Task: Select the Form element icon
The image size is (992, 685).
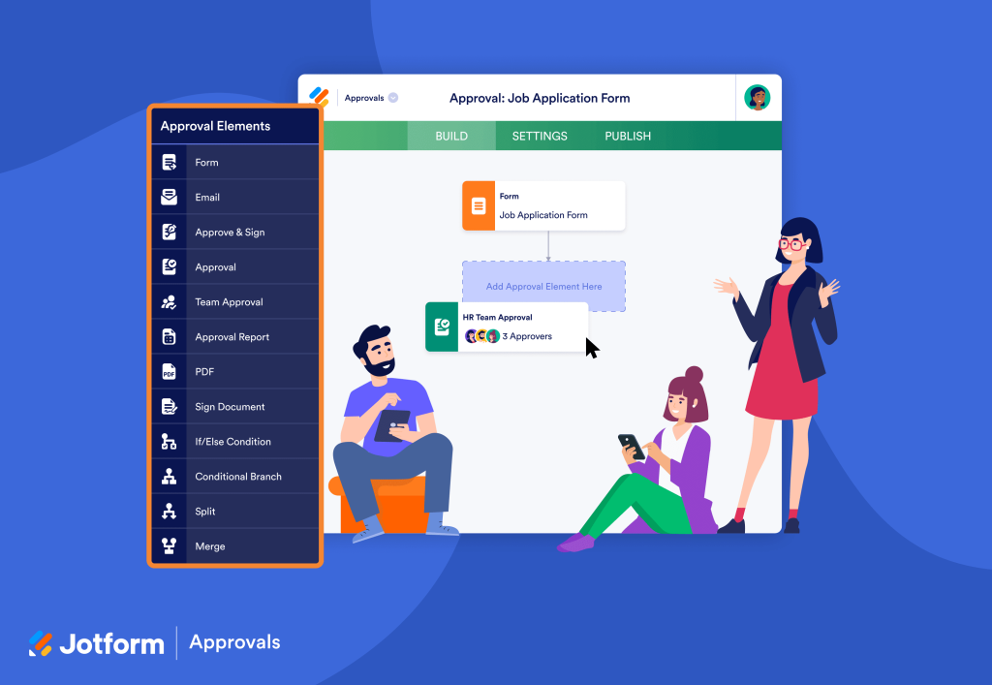Action: pyautogui.click(x=171, y=162)
